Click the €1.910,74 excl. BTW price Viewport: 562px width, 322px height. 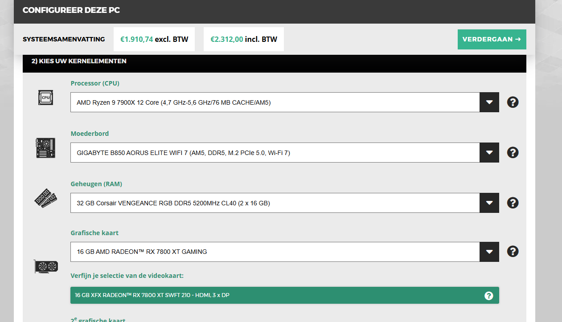click(x=154, y=39)
